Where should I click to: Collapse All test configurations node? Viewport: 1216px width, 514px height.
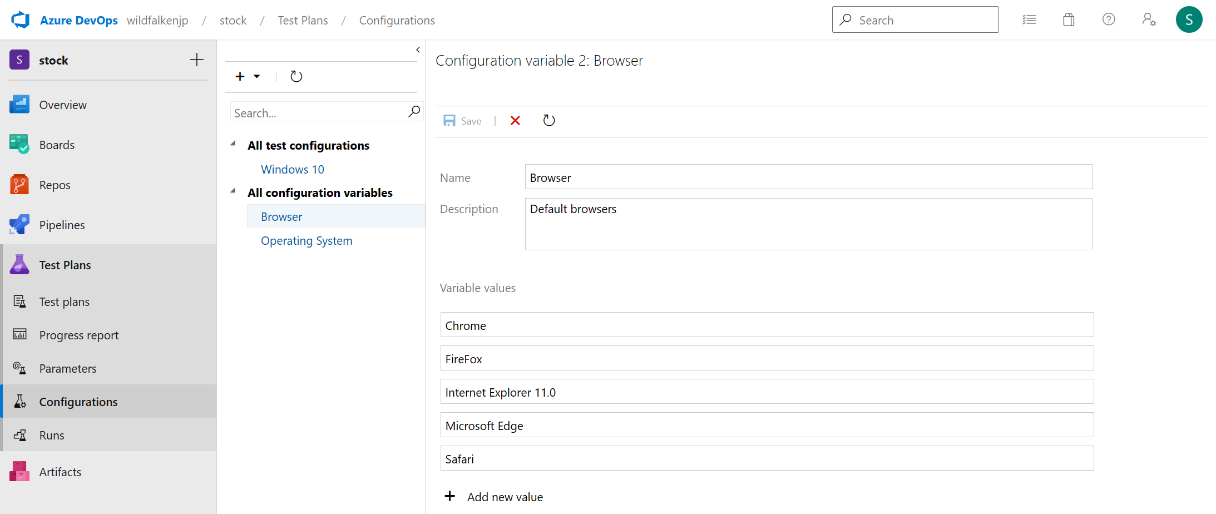(233, 144)
